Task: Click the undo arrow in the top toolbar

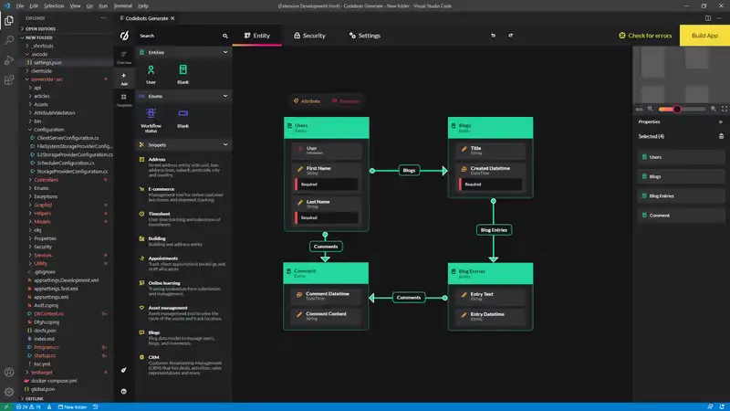Action: point(494,36)
